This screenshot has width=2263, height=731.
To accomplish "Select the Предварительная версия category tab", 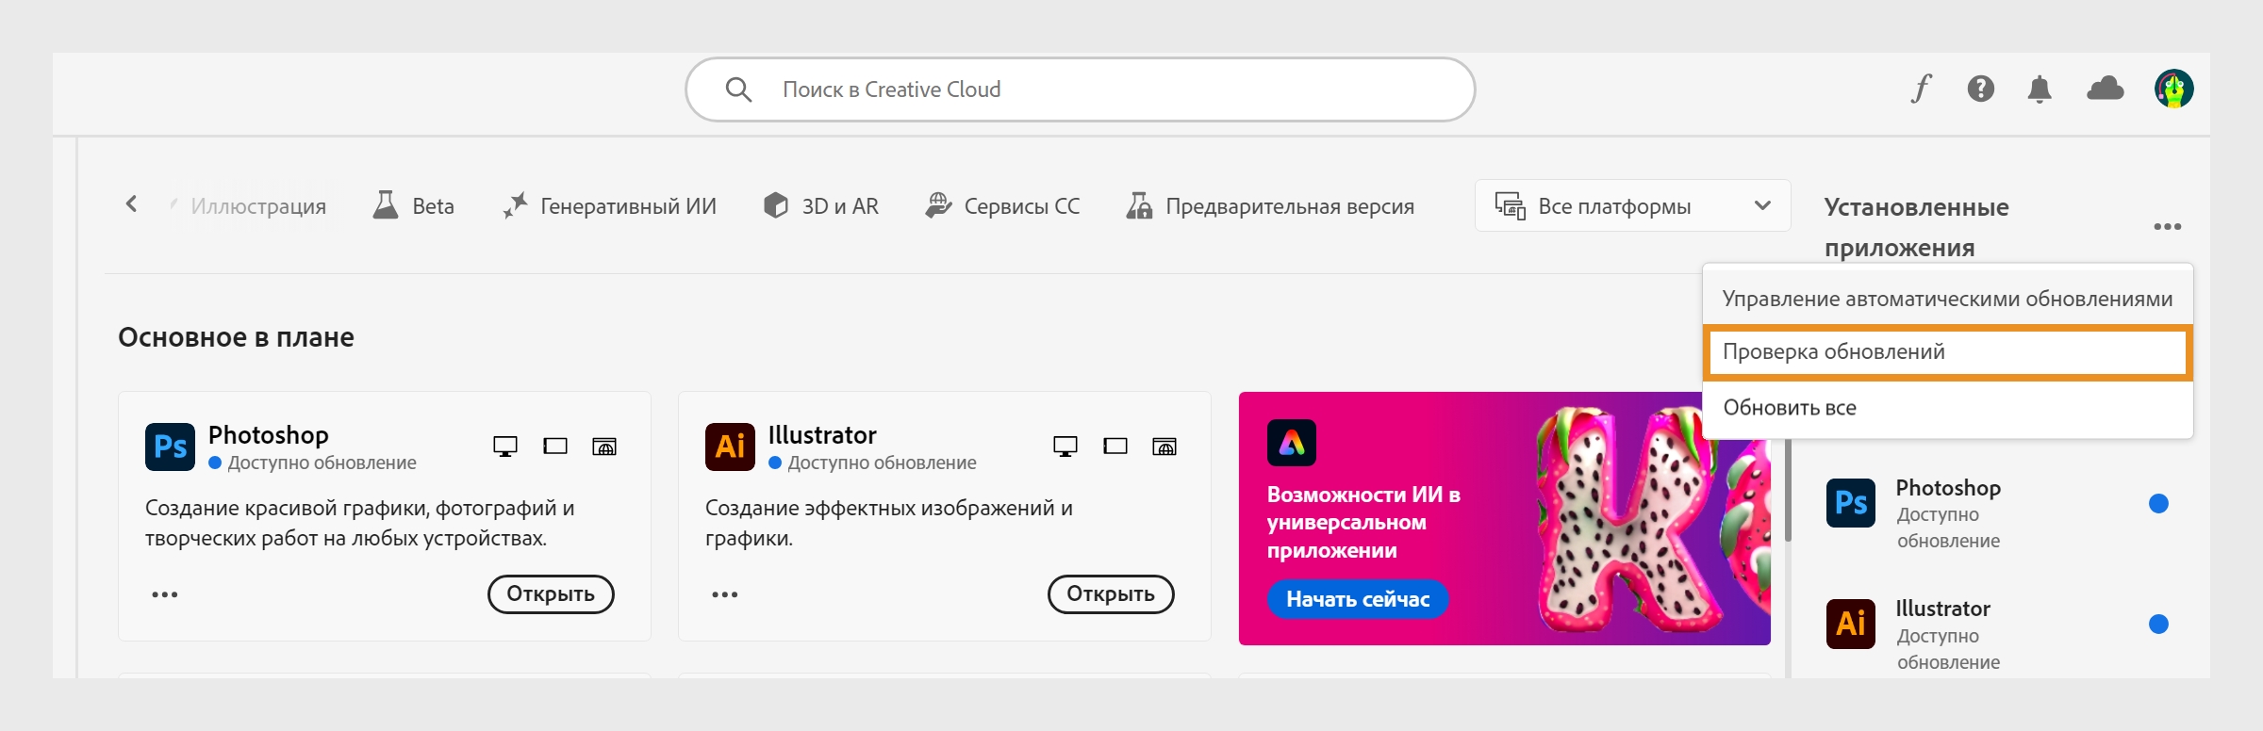I will [1270, 206].
